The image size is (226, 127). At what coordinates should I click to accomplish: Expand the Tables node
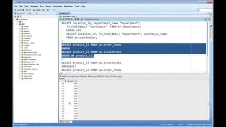point(20,26)
